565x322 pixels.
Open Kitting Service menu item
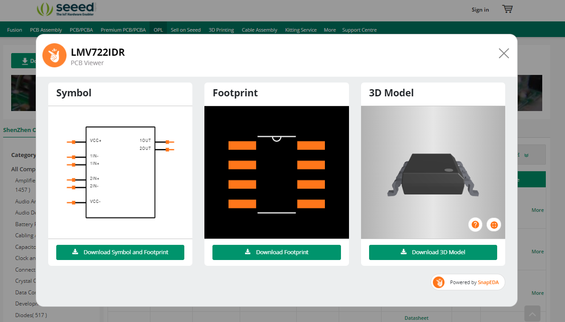(x=301, y=30)
